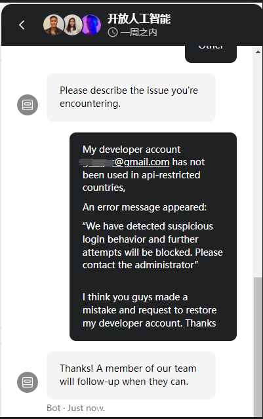Click the chat scrollbar thumb
This screenshot has width=263, height=419.
[x=258, y=347]
